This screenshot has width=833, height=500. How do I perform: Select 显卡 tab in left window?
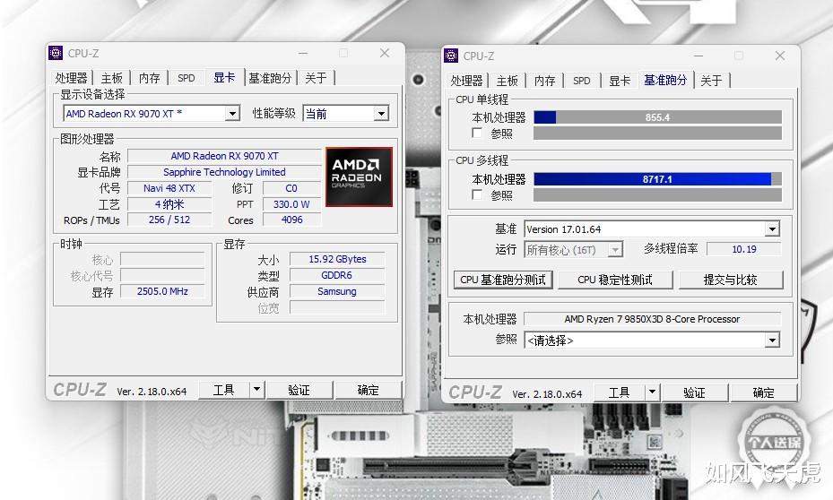(x=224, y=77)
